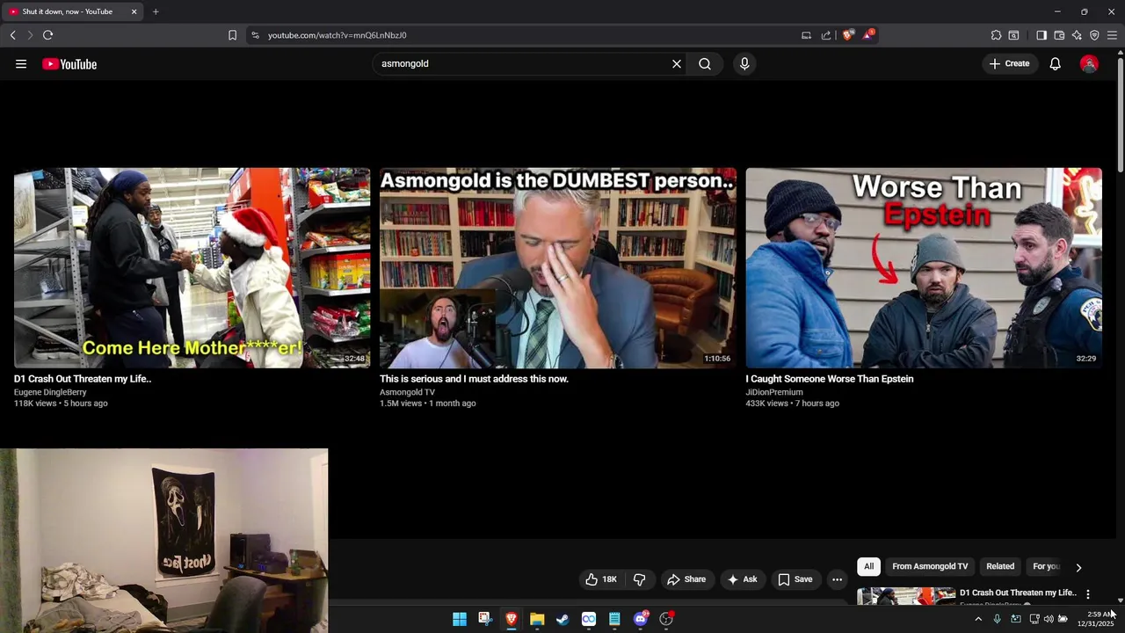The image size is (1125, 633).
Task: Visit Eugene DingleBerry channel under first video
Action: pyautogui.click(x=50, y=392)
